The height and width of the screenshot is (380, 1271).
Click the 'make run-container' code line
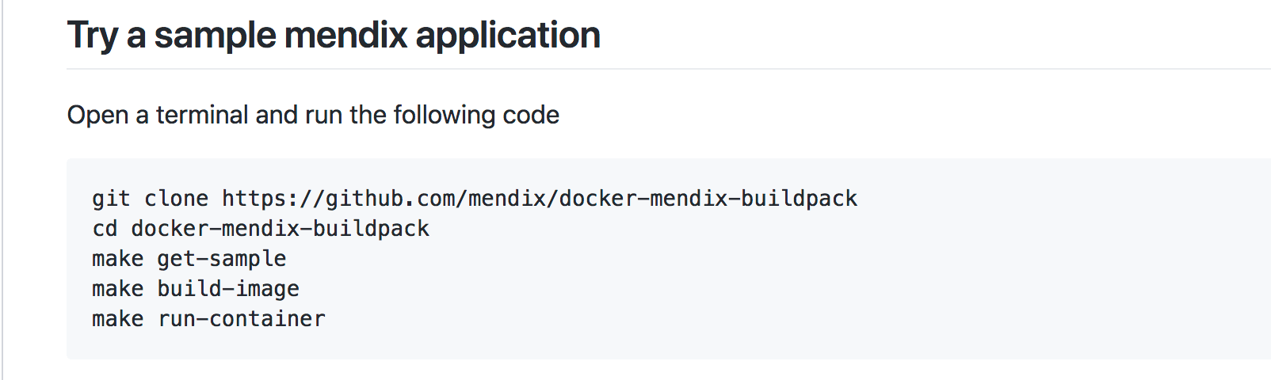pyautogui.click(x=208, y=319)
